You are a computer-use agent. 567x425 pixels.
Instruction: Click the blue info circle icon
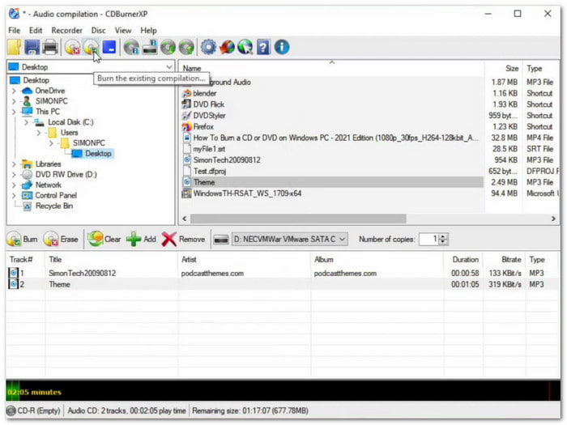click(x=282, y=48)
